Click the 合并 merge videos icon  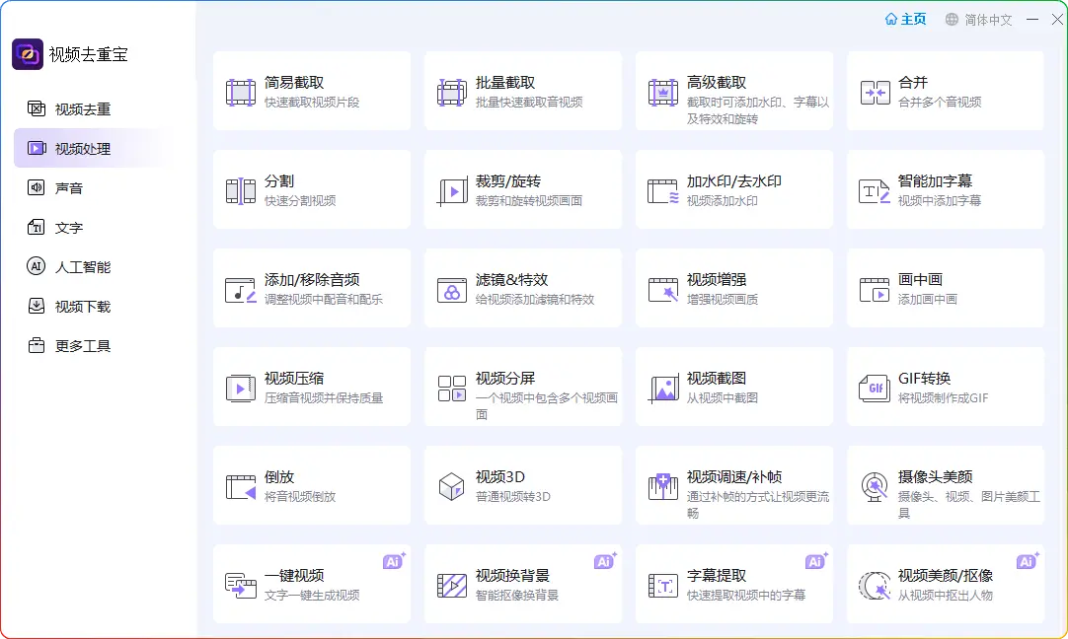(875, 92)
